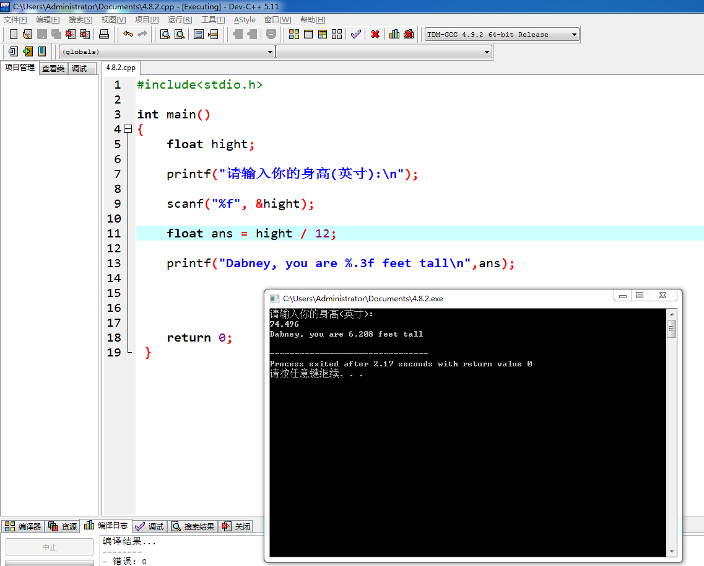Click the grayed Unindent toolbar icon
Screen dimensions: 704x566
coord(238,34)
